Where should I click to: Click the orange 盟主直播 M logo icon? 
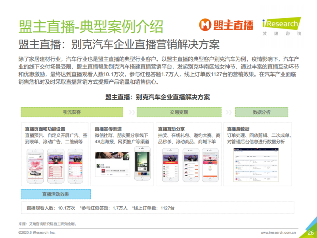(x=205, y=25)
